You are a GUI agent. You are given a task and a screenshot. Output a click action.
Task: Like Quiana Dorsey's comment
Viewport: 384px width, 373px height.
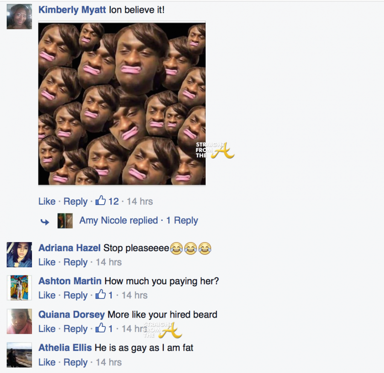coord(47,329)
